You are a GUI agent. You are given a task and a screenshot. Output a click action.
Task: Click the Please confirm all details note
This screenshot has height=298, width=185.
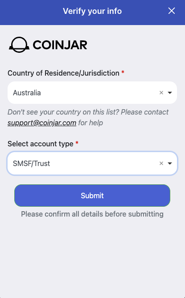[92, 214]
